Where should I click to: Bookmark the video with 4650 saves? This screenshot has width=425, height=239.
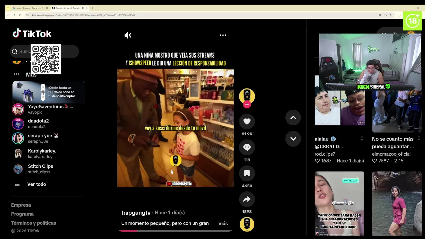pos(247,173)
